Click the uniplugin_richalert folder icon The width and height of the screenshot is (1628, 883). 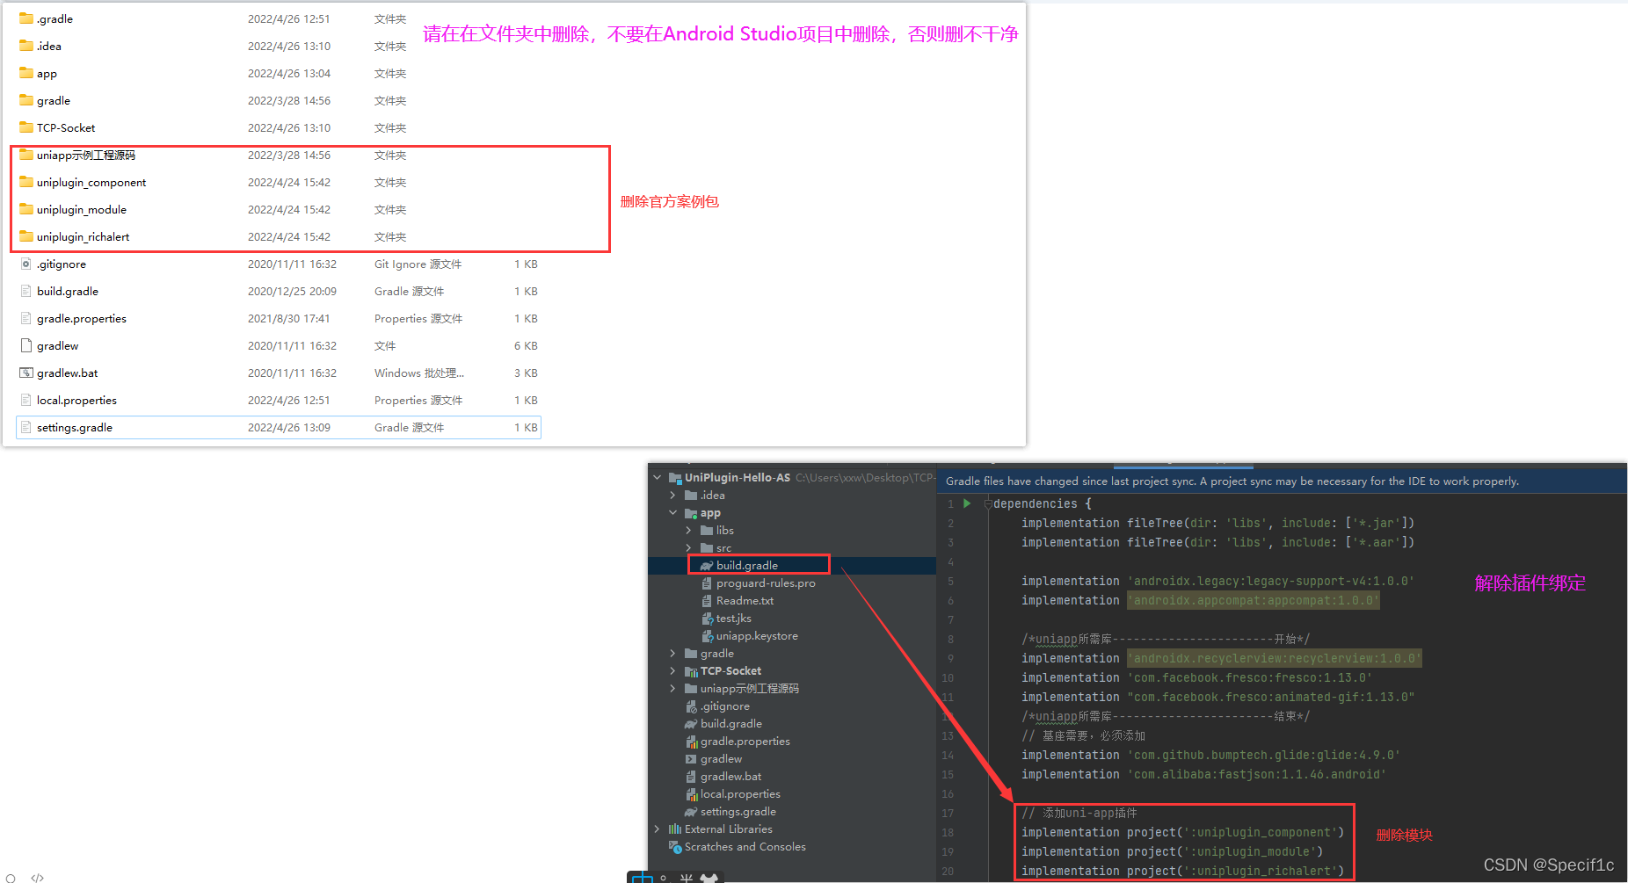[x=26, y=236]
